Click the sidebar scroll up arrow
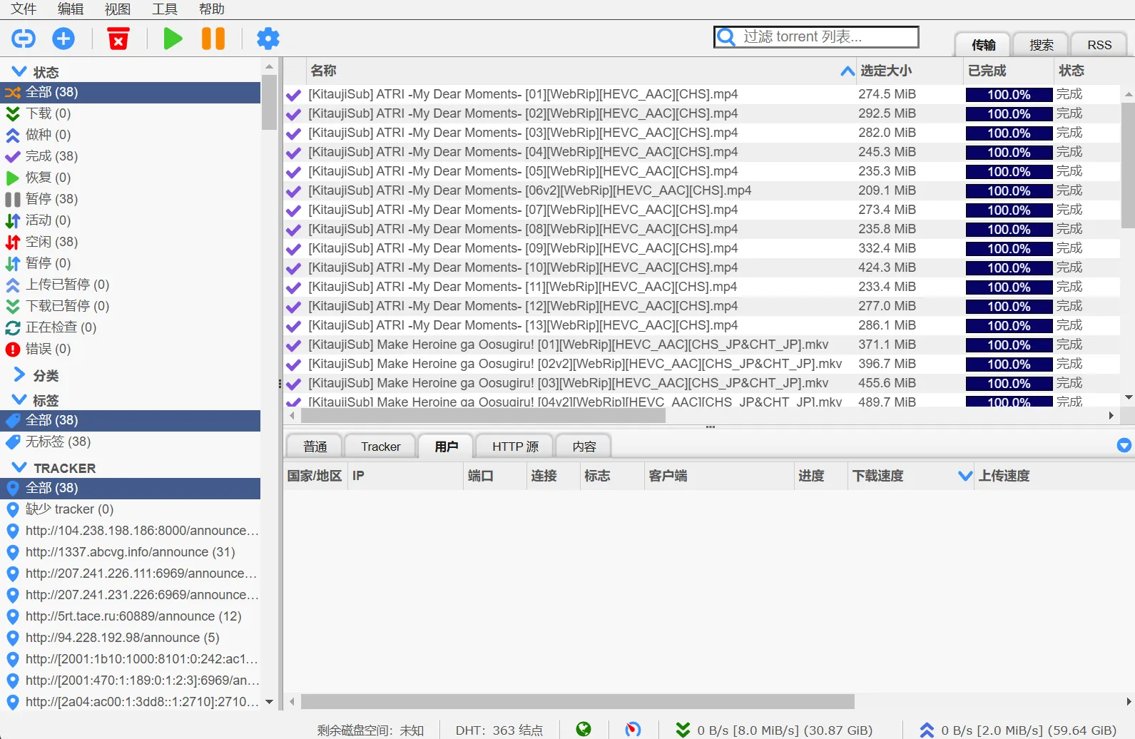Image resolution: width=1135 pixels, height=739 pixels. click(x=269, y=66)
